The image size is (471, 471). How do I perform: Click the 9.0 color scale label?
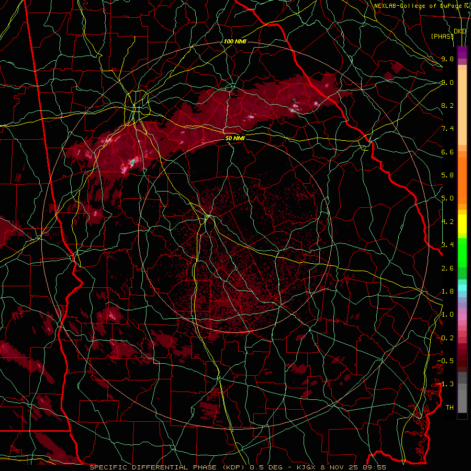(447, 83)
